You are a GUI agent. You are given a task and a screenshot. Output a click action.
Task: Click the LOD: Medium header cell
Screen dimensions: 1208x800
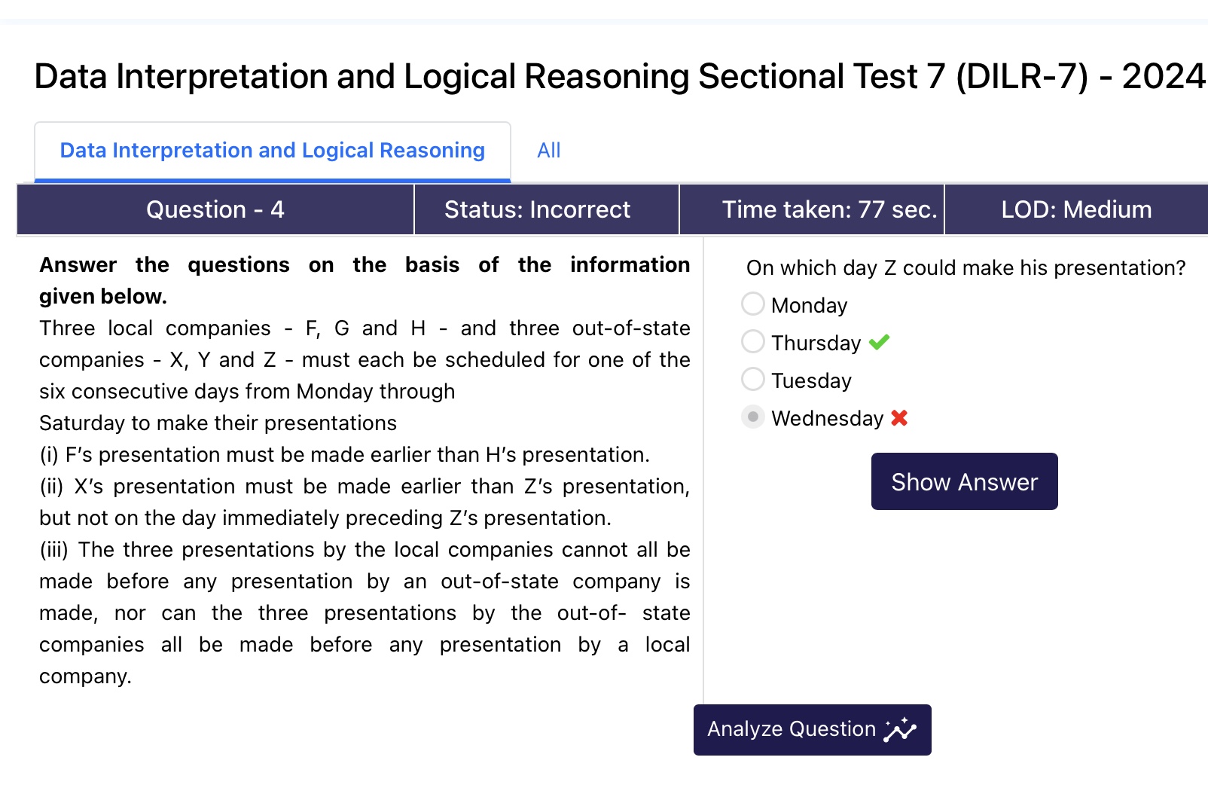click(x=1076, y=209)
